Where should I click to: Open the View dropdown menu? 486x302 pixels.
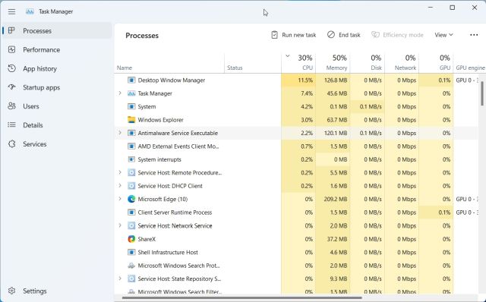pos(443,35)
